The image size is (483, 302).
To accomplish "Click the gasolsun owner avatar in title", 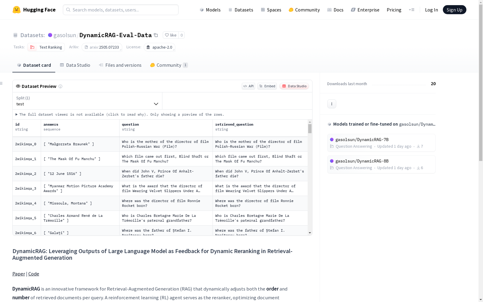I will (50, 35).
